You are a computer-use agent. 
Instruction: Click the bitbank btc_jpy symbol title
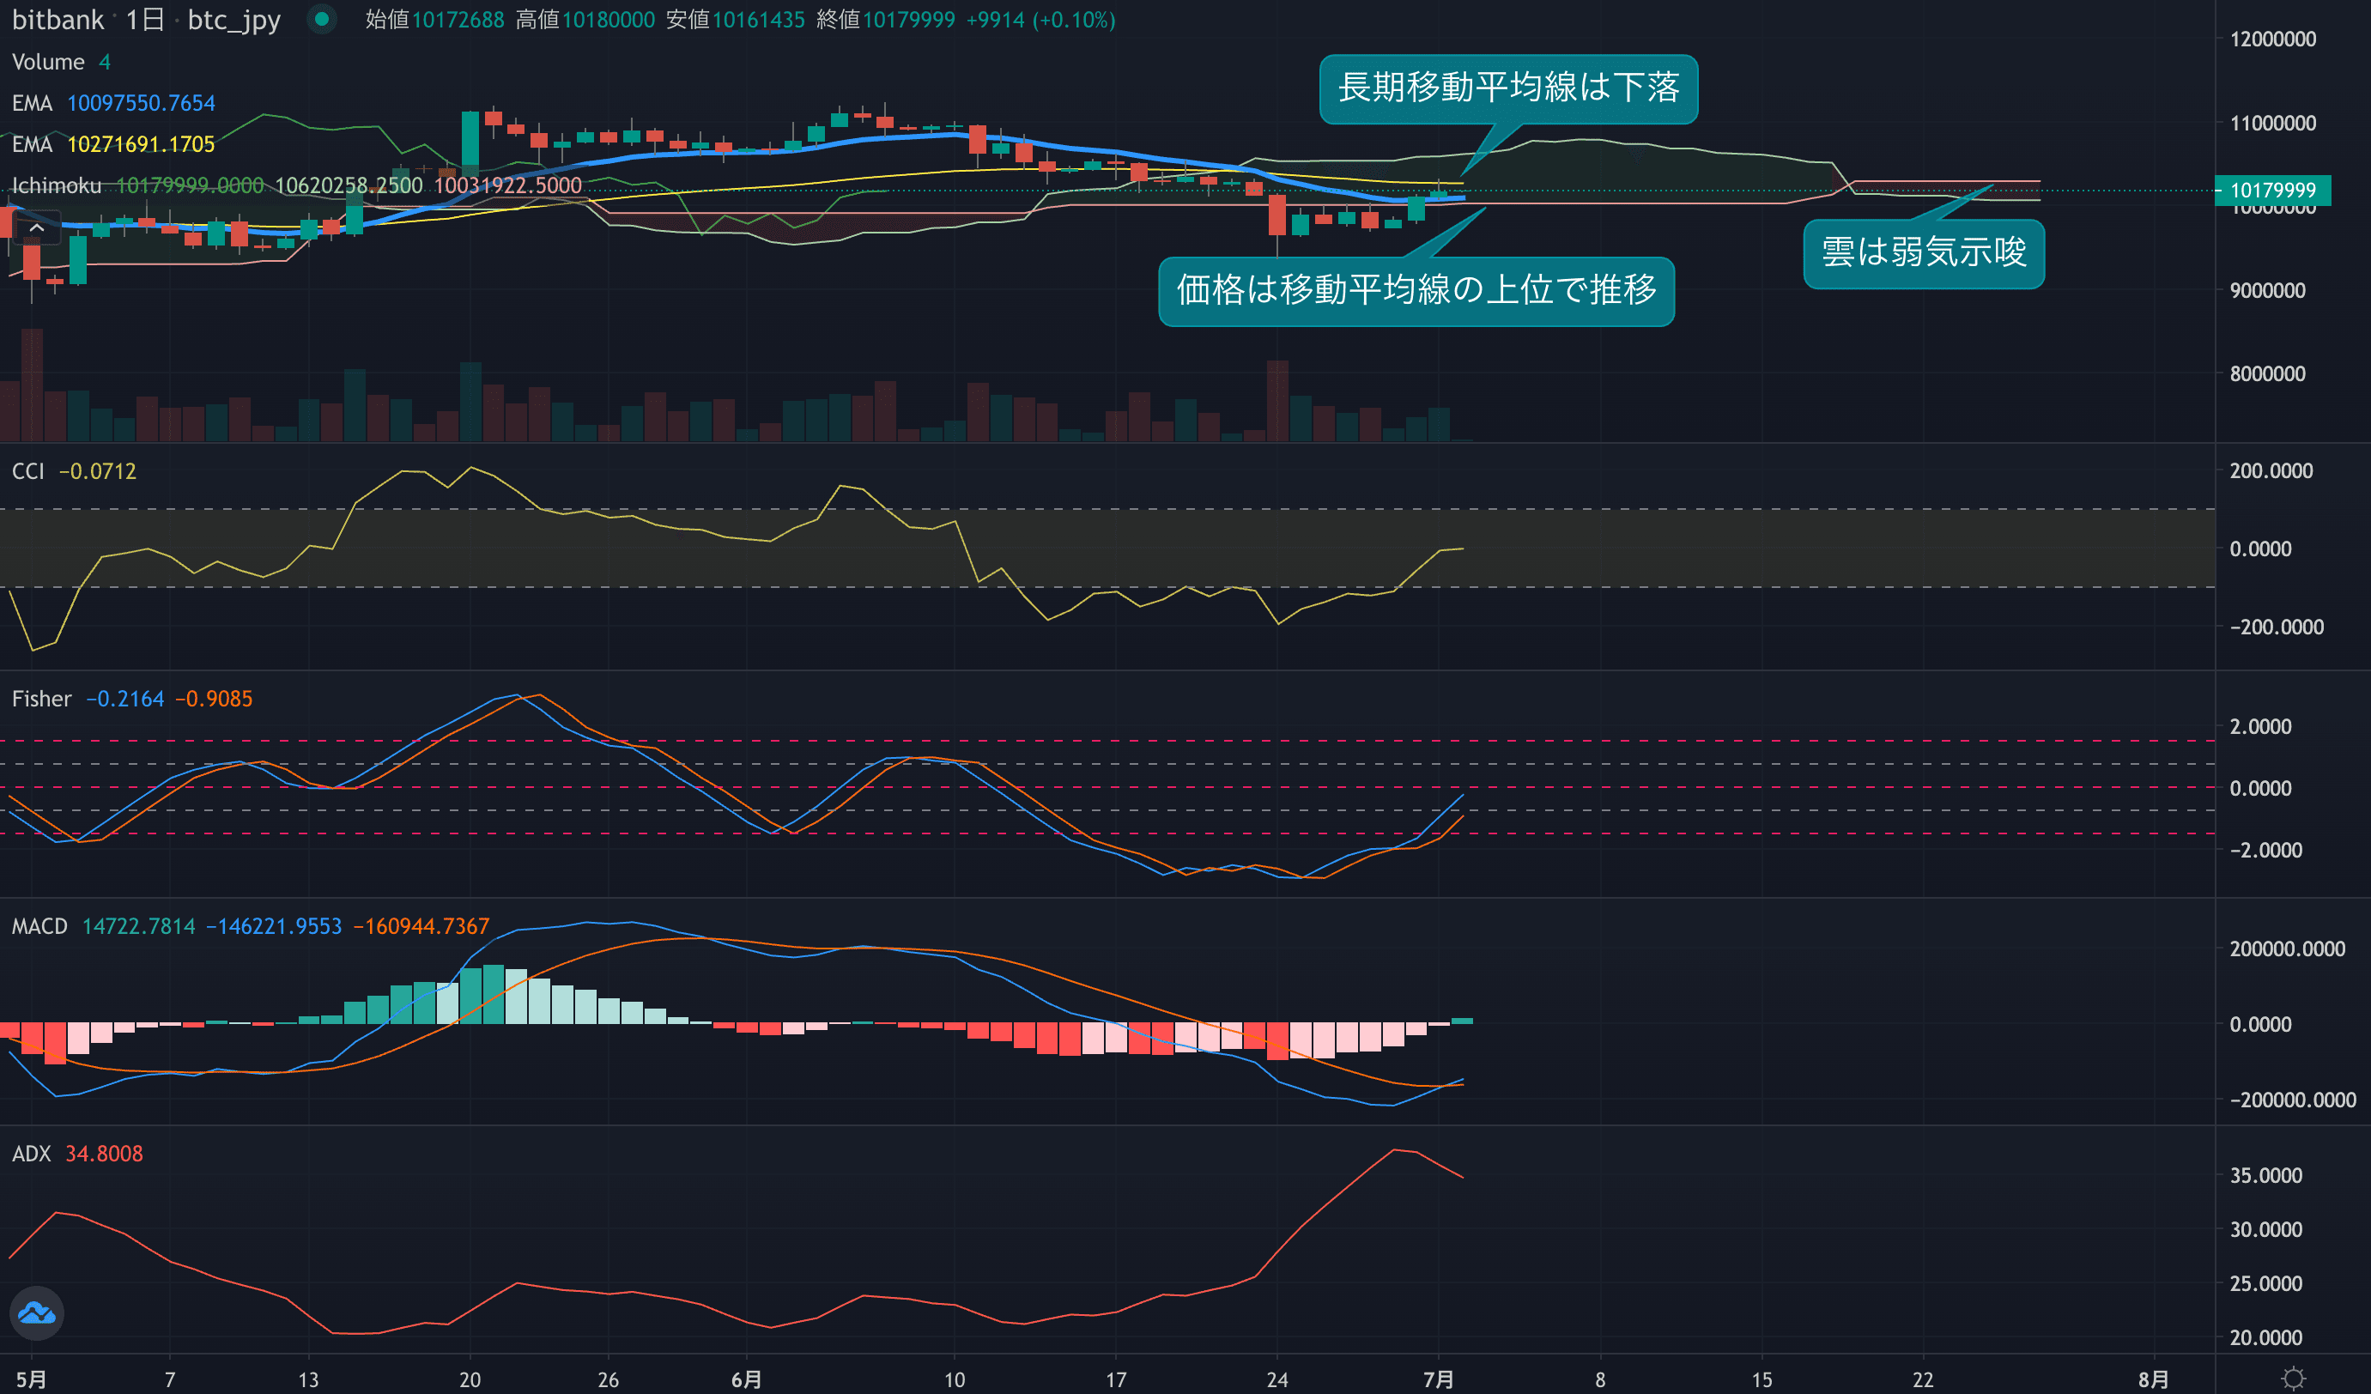146,20
